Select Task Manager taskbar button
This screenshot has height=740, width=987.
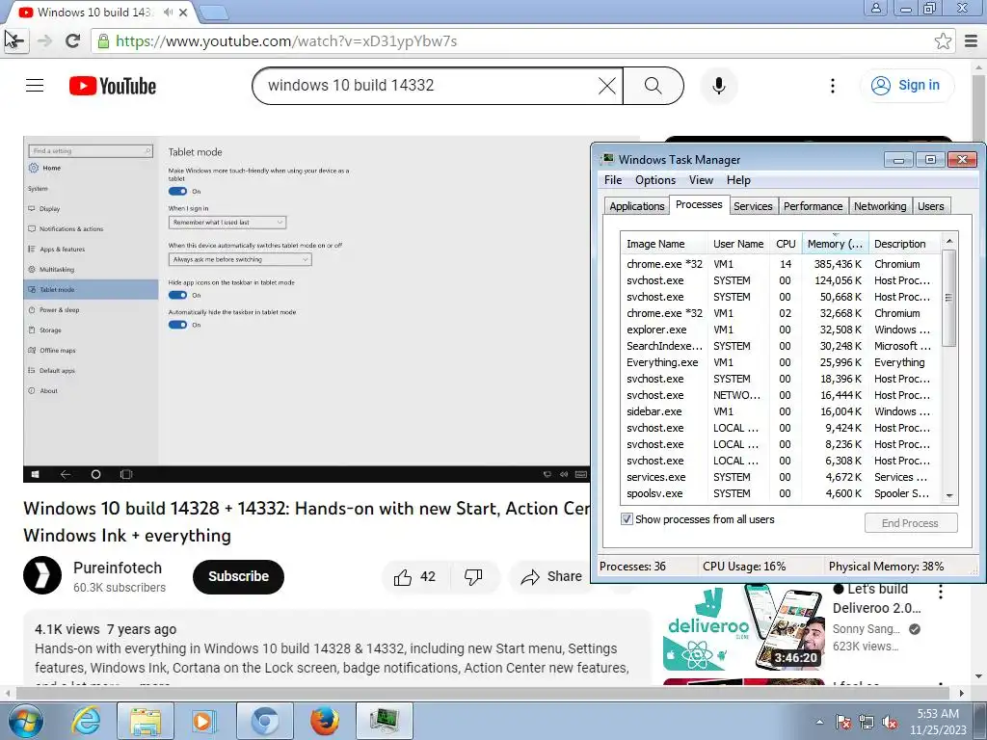pos(385,721)
